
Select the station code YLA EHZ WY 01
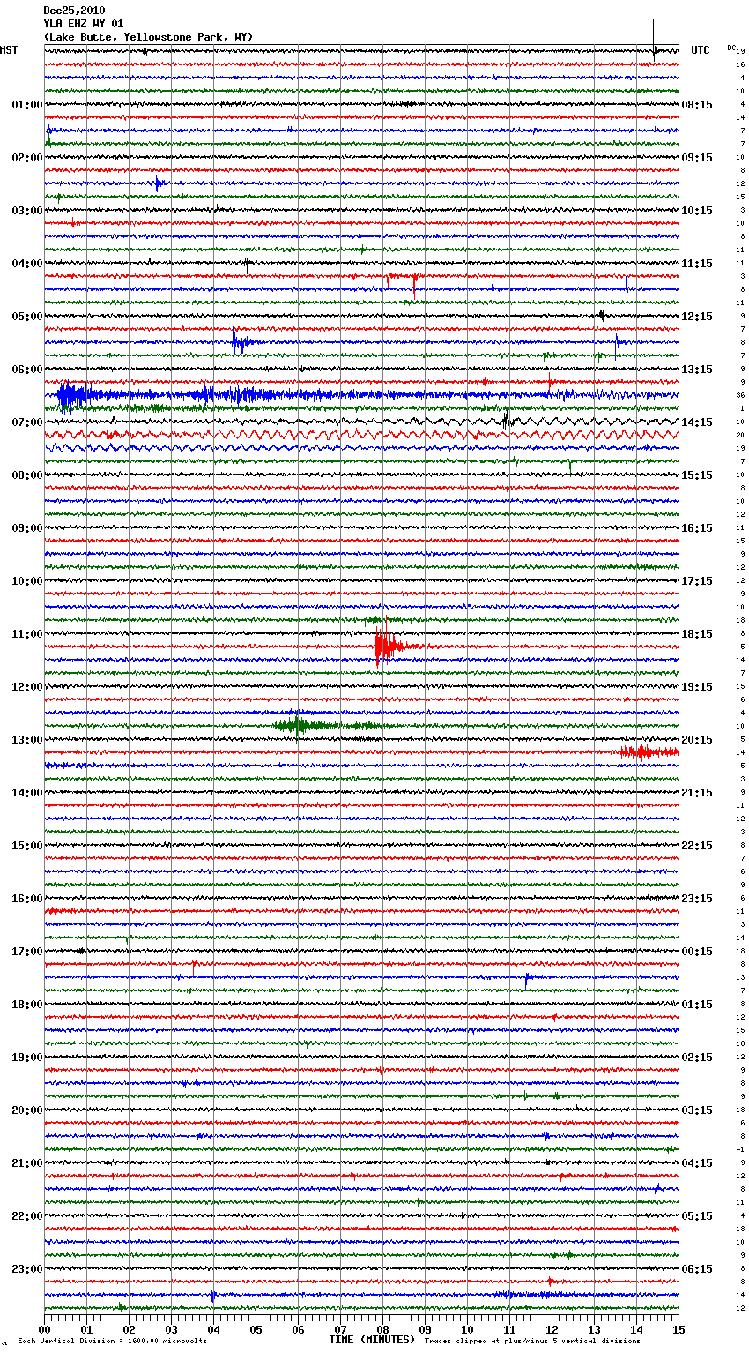pyautogui.click(x=84, y=24)
